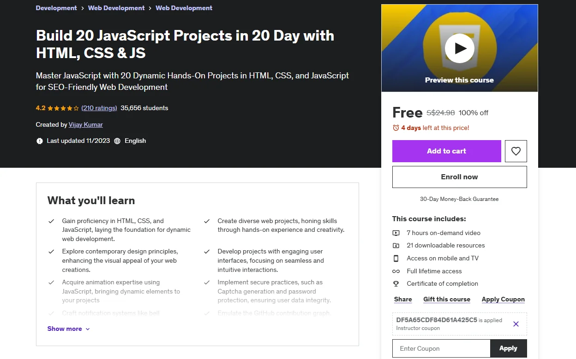Click the course title heading
The image size is (576, 359).
tap(185, 44)
